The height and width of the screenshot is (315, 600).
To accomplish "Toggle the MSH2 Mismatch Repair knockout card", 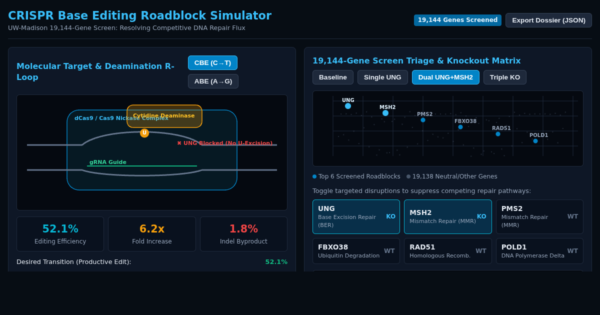I will coord(448,216).
